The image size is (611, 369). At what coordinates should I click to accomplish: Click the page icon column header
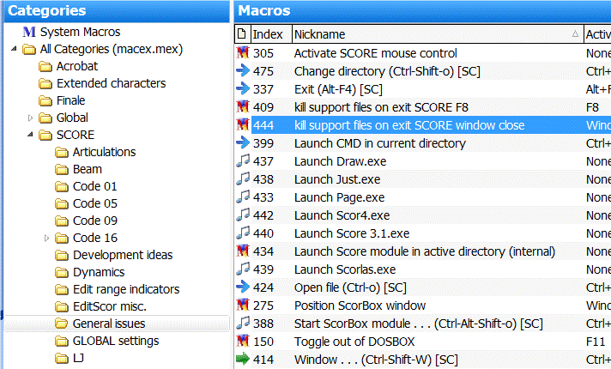(242, 34)
